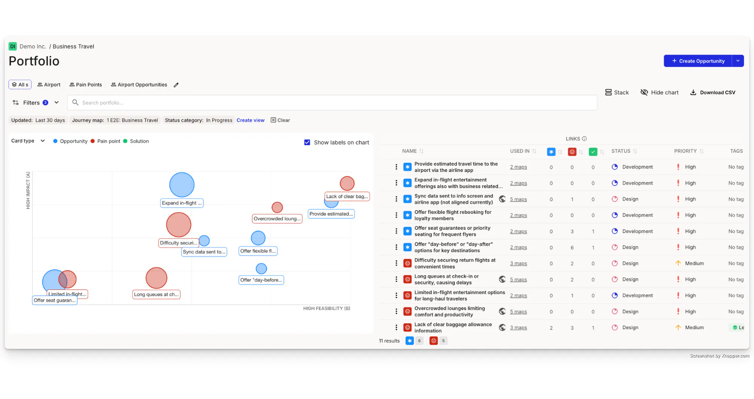Click globe icon on Sync data sent row
This screenshot has height=399, width=754.
pyautogui.click(x=502, y=199)
